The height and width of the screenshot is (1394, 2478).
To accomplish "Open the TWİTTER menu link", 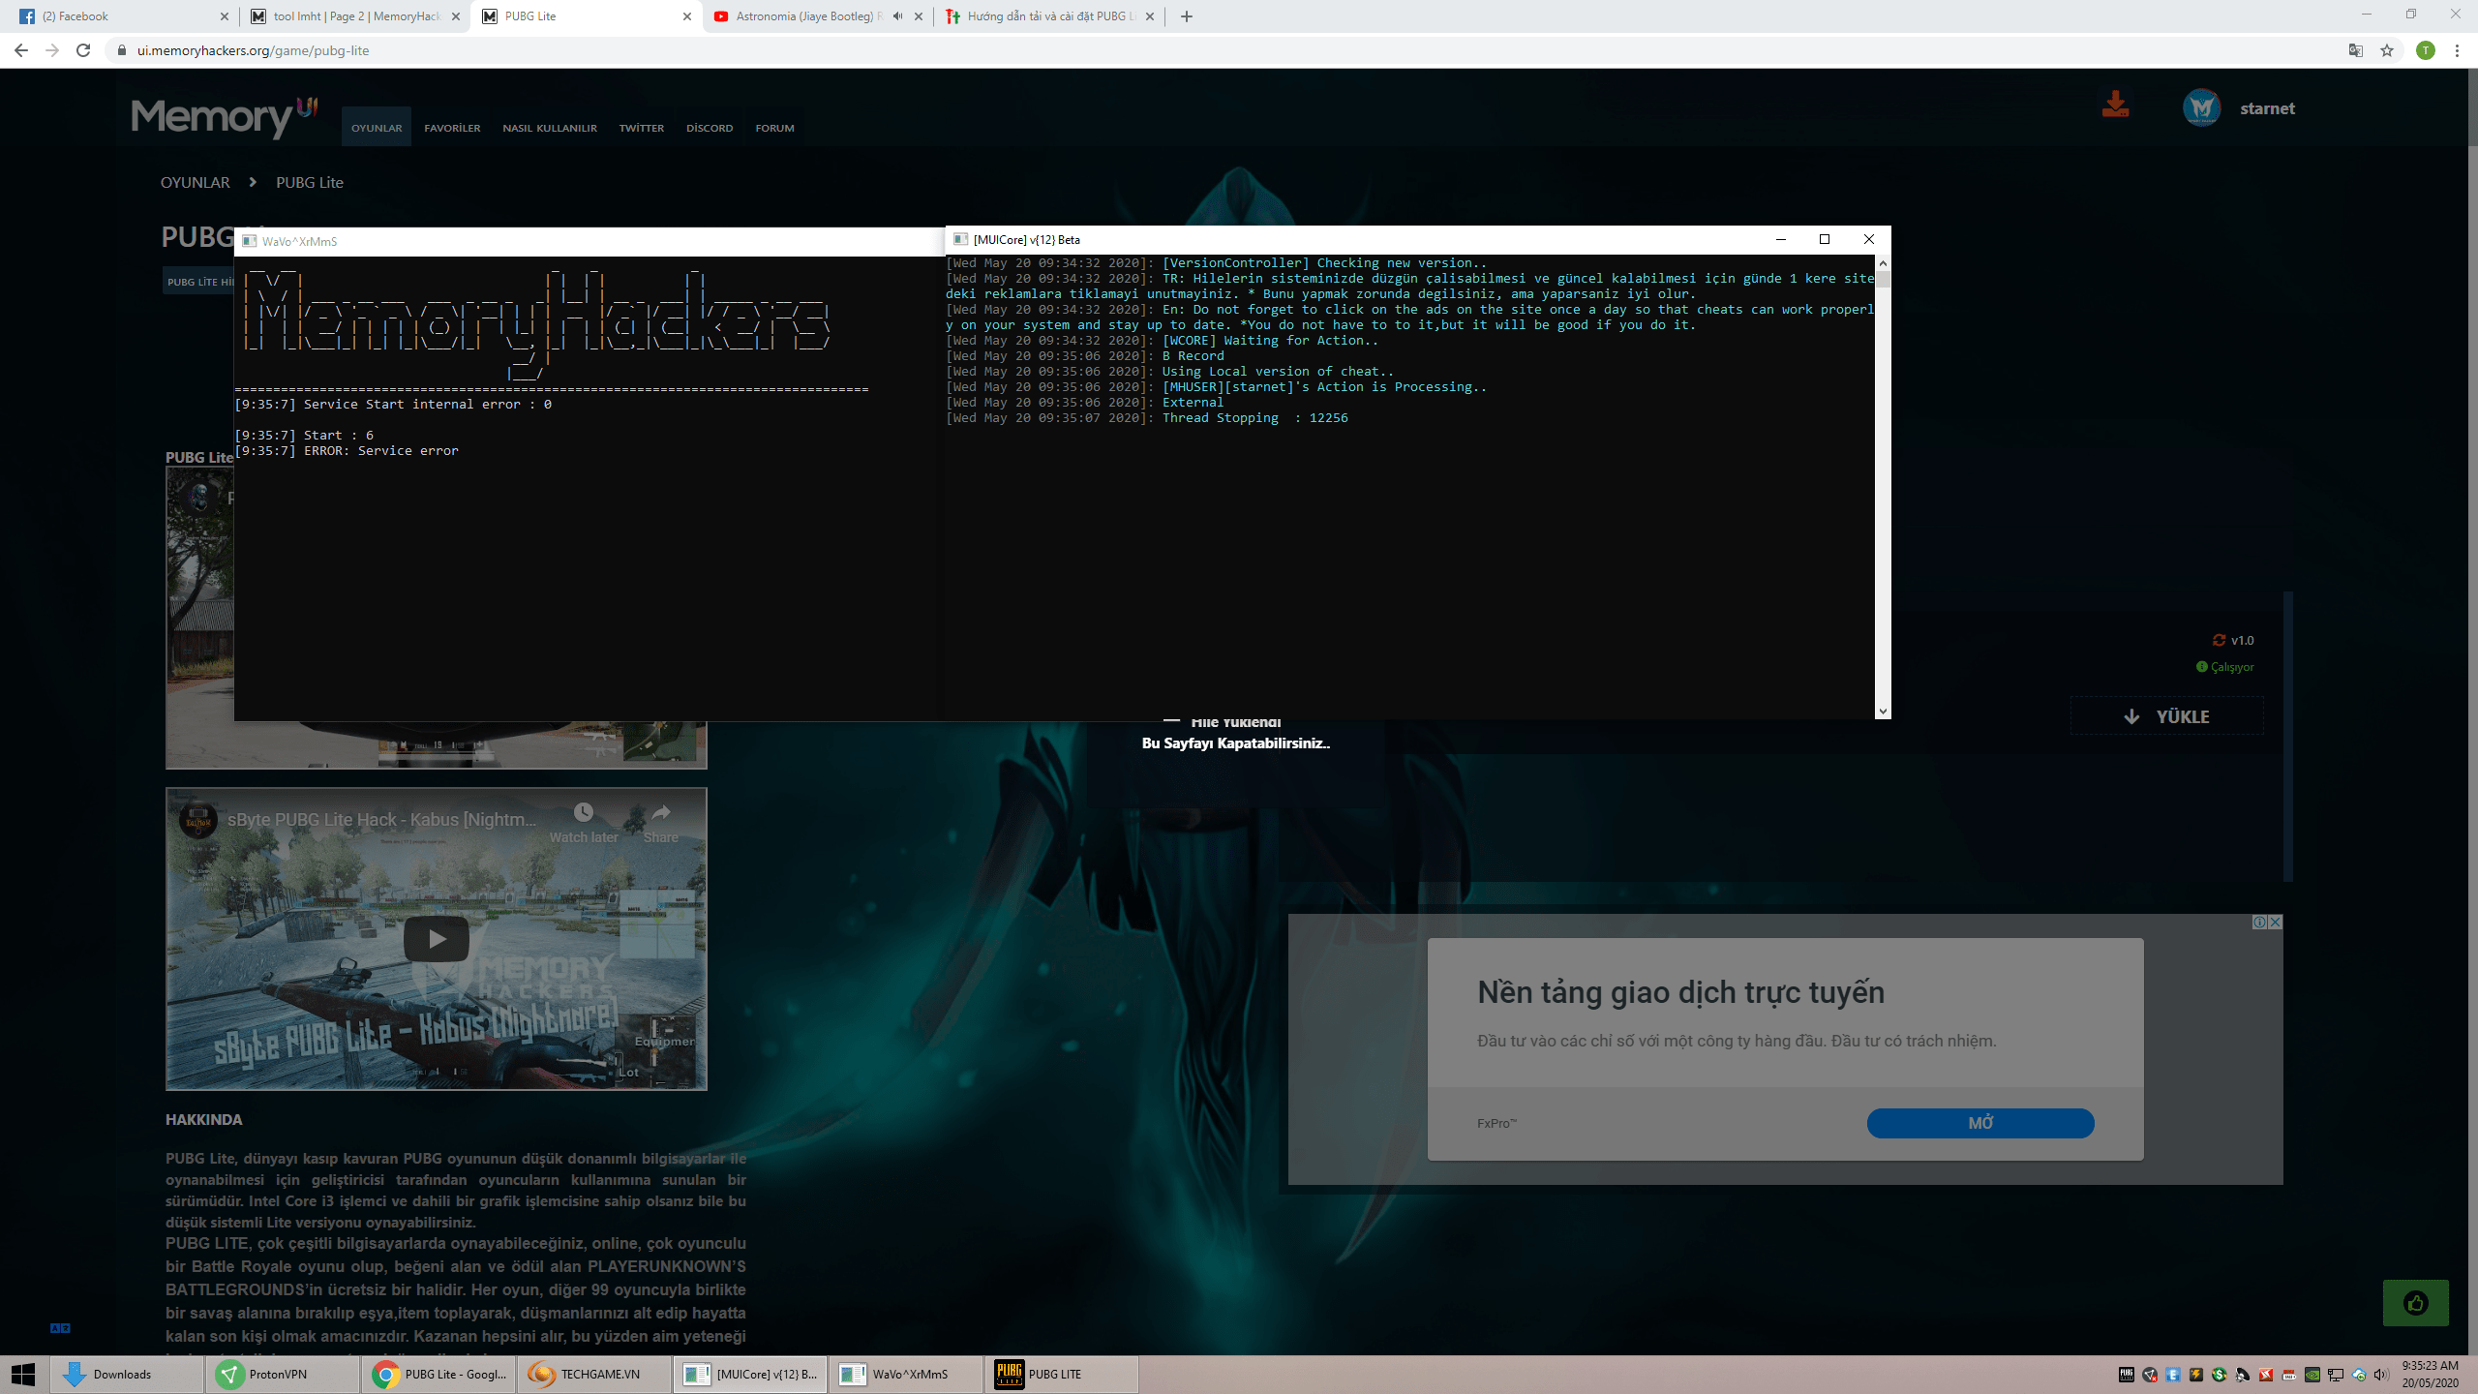I will [x=642, y=128].
